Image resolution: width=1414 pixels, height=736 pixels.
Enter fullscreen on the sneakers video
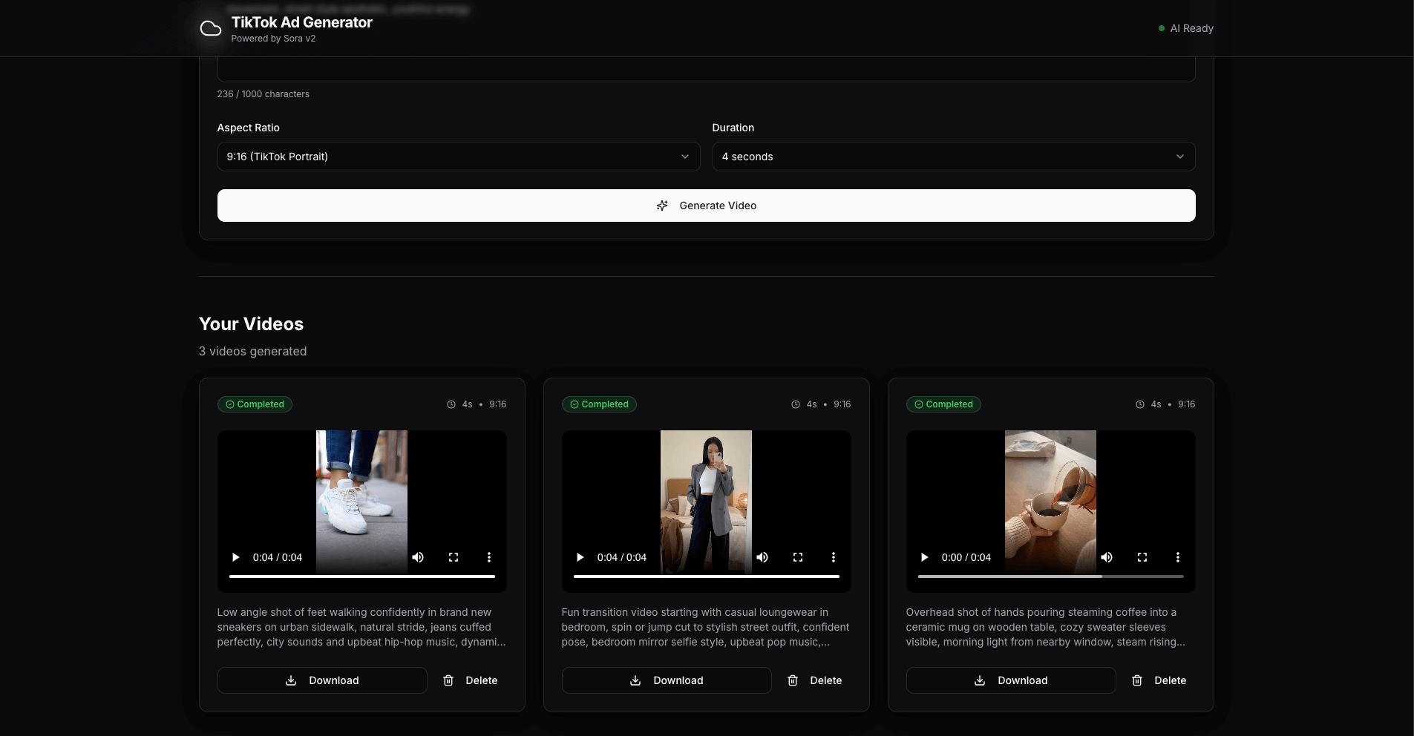454,557
